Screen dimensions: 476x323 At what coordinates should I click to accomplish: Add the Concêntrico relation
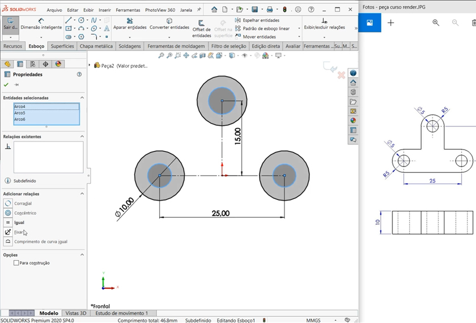click(x=8, y=213)
